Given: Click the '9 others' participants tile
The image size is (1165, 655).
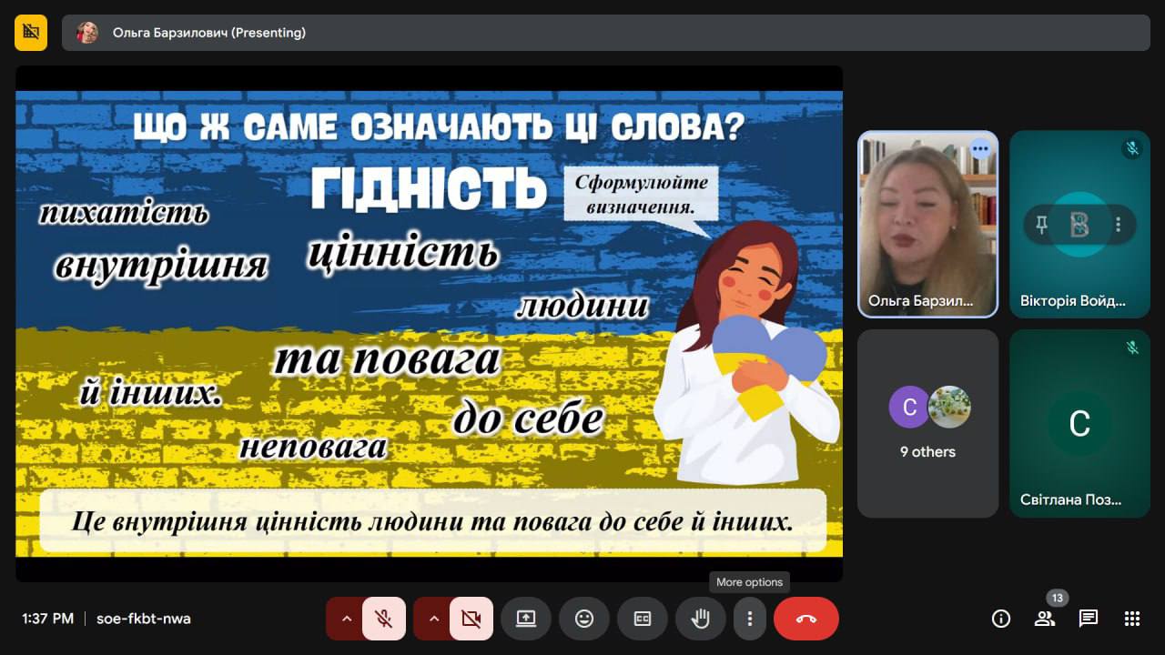Looking at the screenshot, I should coord(927,423).
